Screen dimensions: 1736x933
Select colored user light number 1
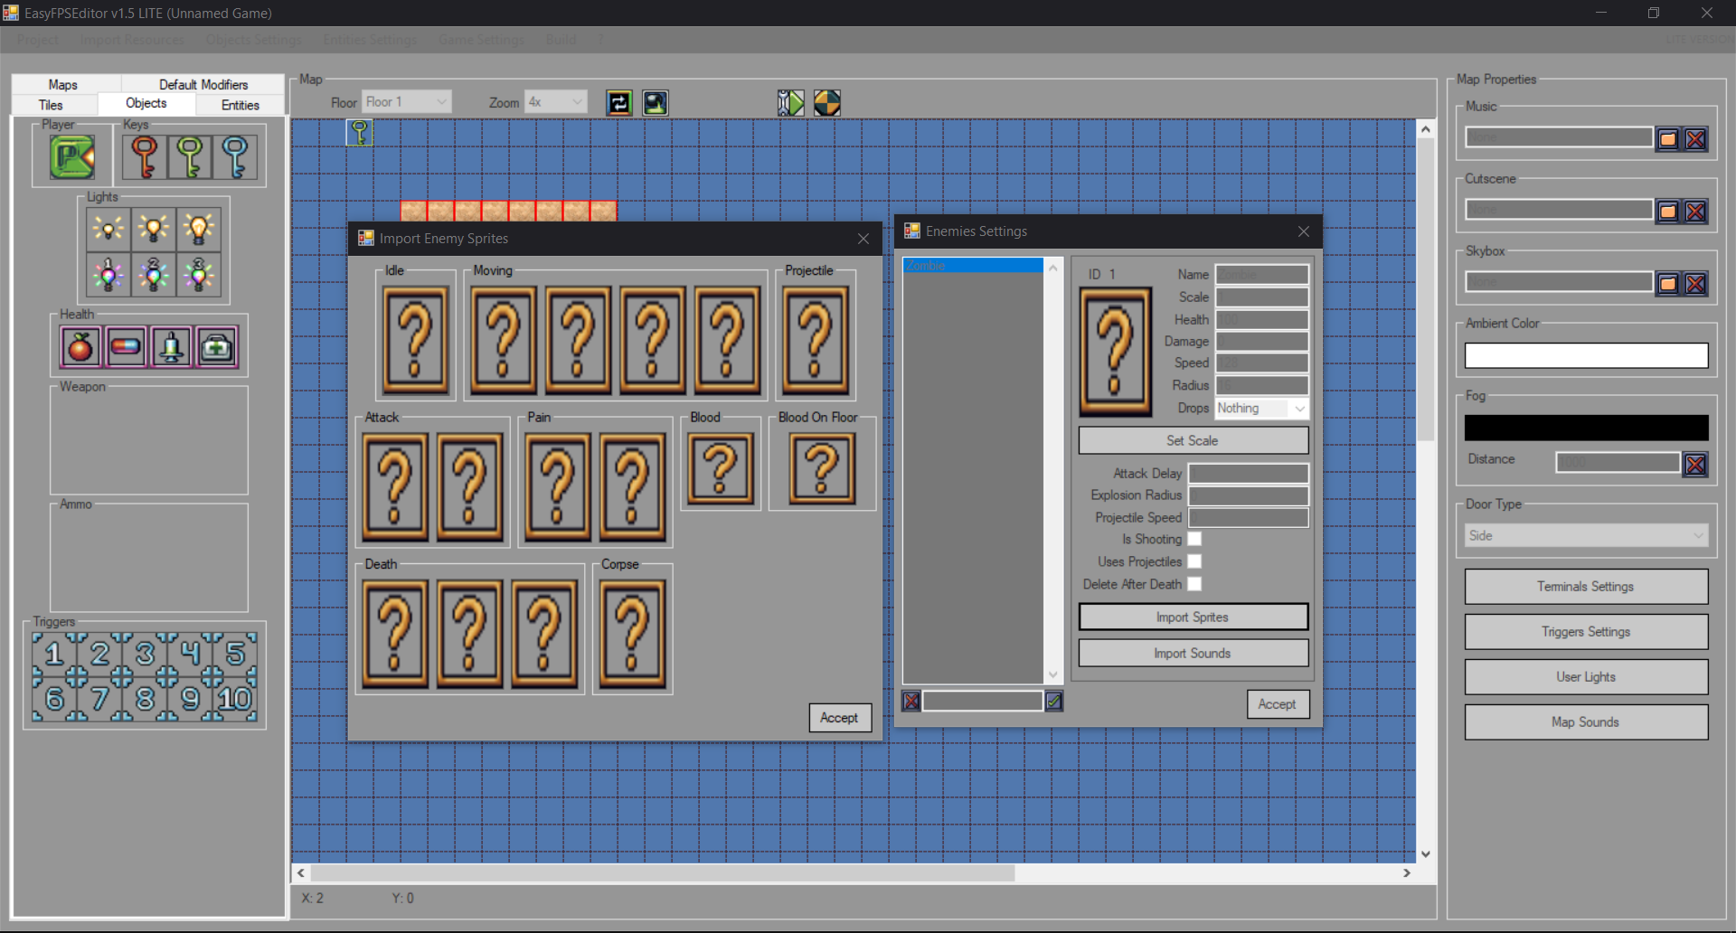(108, 275)
